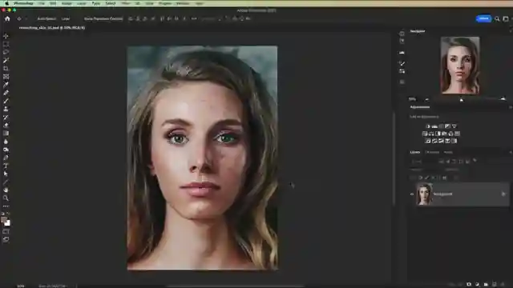Add a Hue/Saturation adjustment
The image size is (513, 288).
point(425,134)
